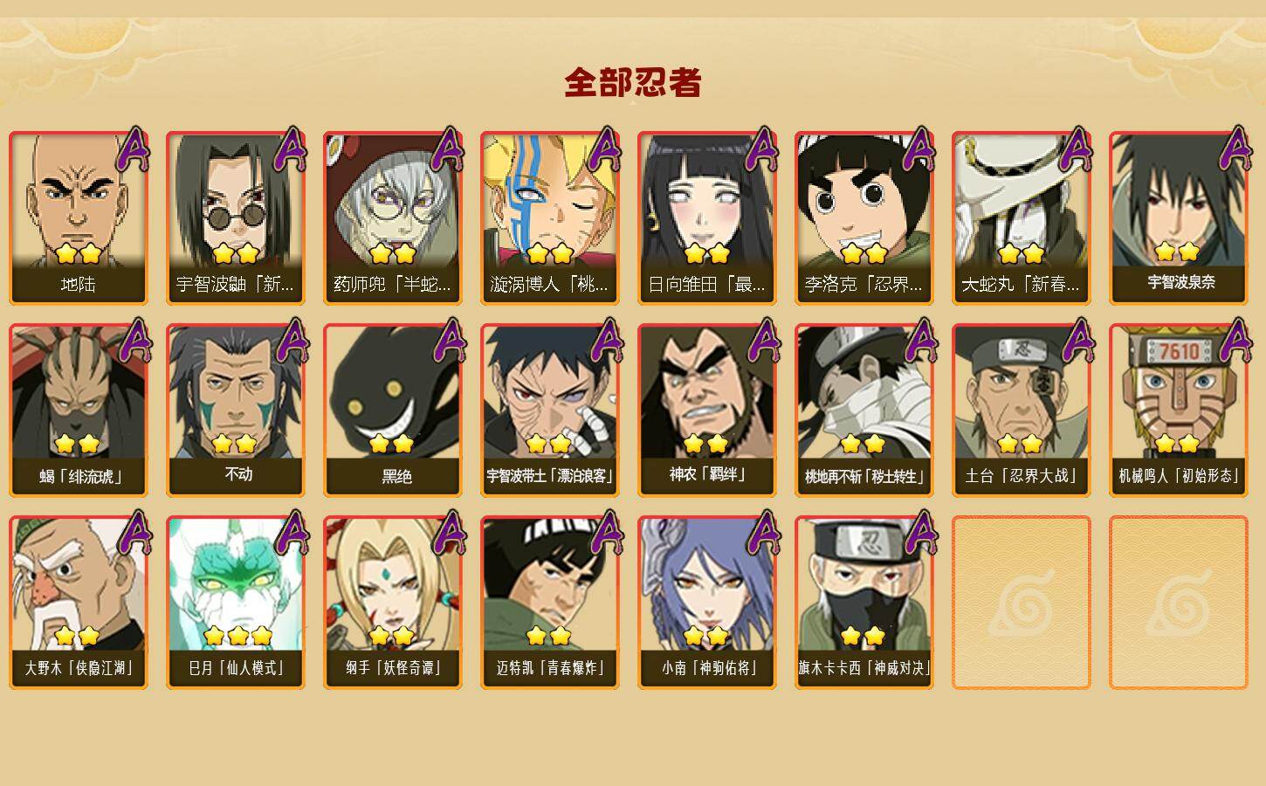This screenshot has width=1266, height=786.
Task: Click 宇智波带土「漂泊浪客」portrait
Action: point(550,410)
